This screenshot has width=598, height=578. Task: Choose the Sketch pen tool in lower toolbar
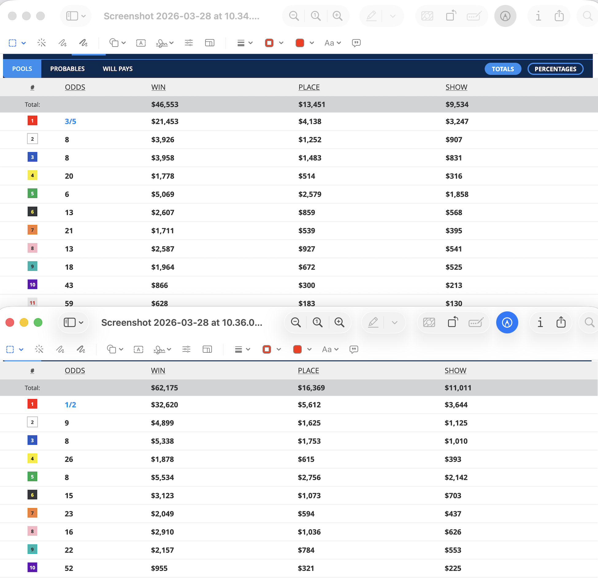(60, 349)
